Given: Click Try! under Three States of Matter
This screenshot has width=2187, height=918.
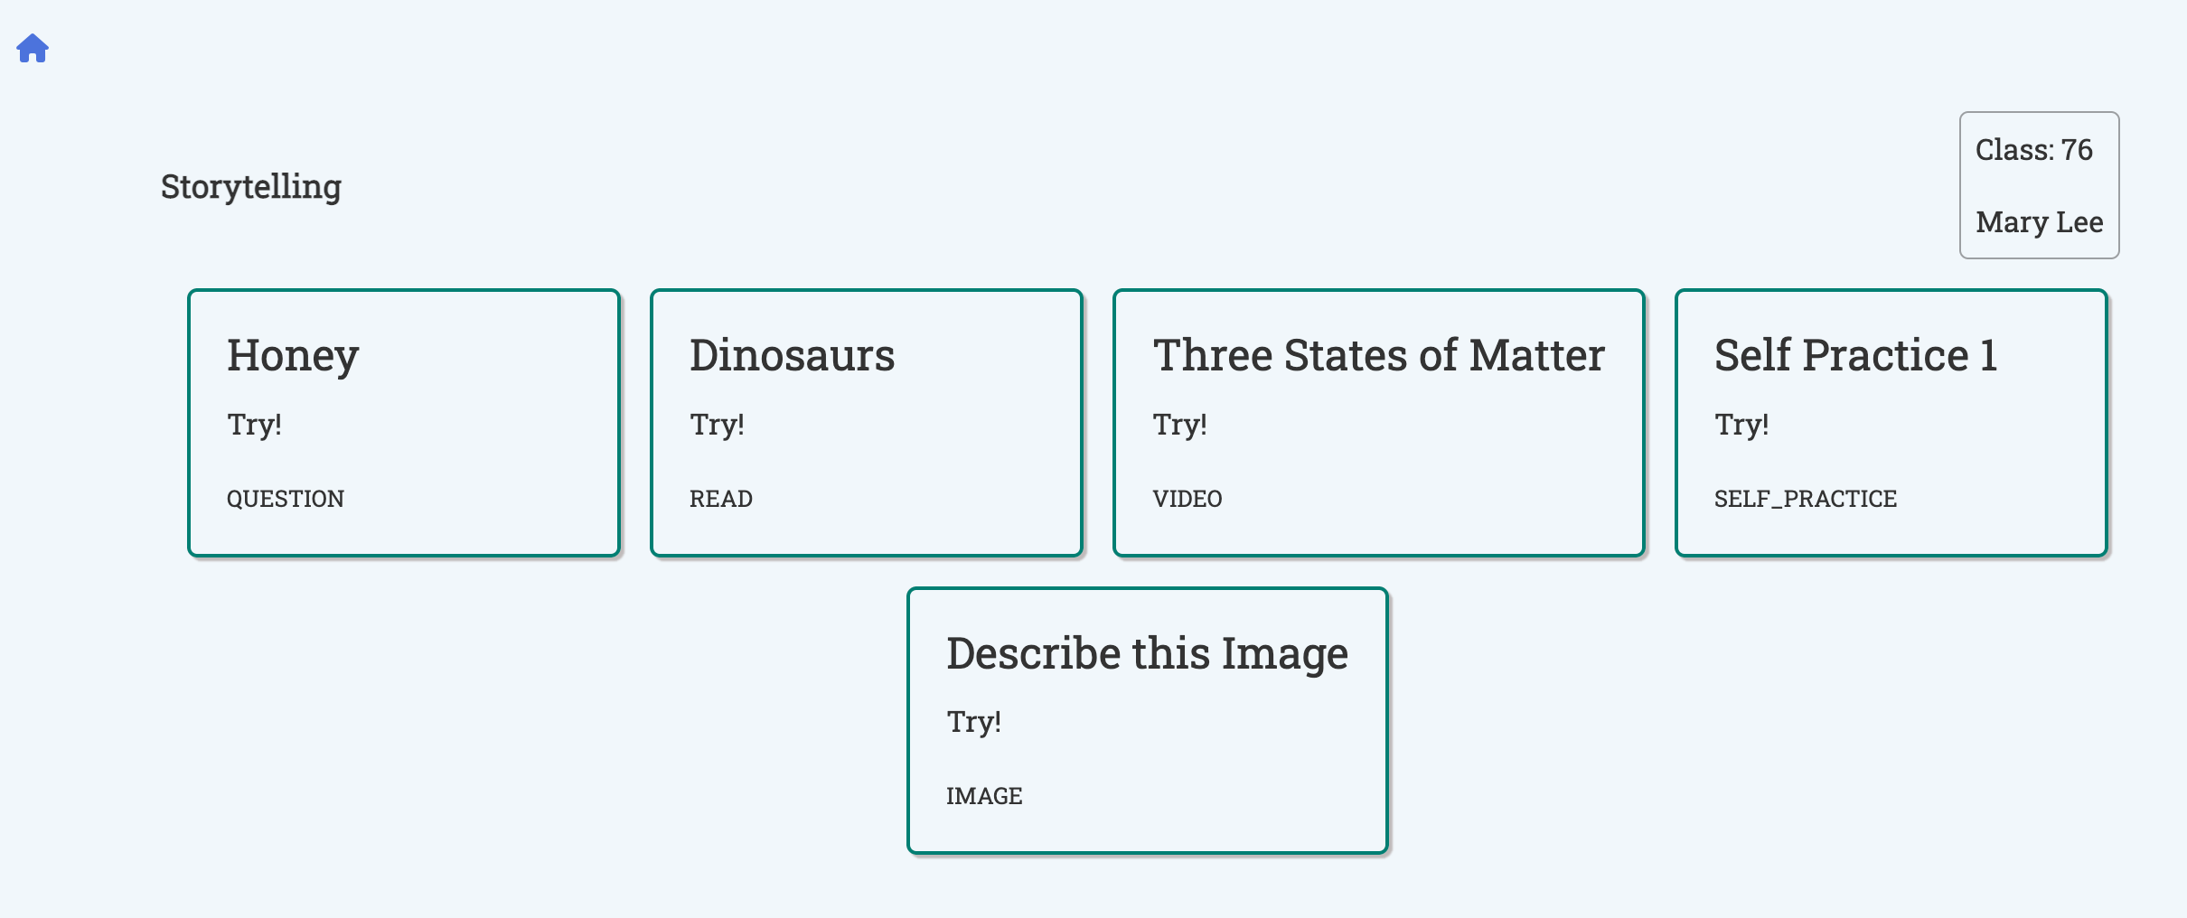Looking at the screenshot, I should [1179, 424].
